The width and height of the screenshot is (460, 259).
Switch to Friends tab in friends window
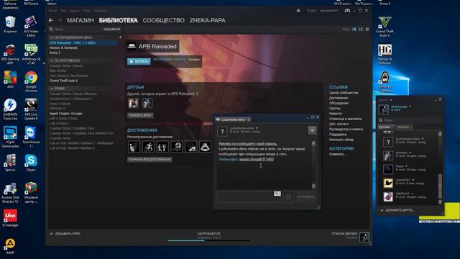tap(385, 127)
